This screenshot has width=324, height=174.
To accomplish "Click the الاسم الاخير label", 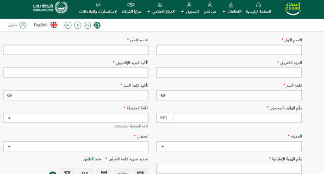I will point(139,40).
